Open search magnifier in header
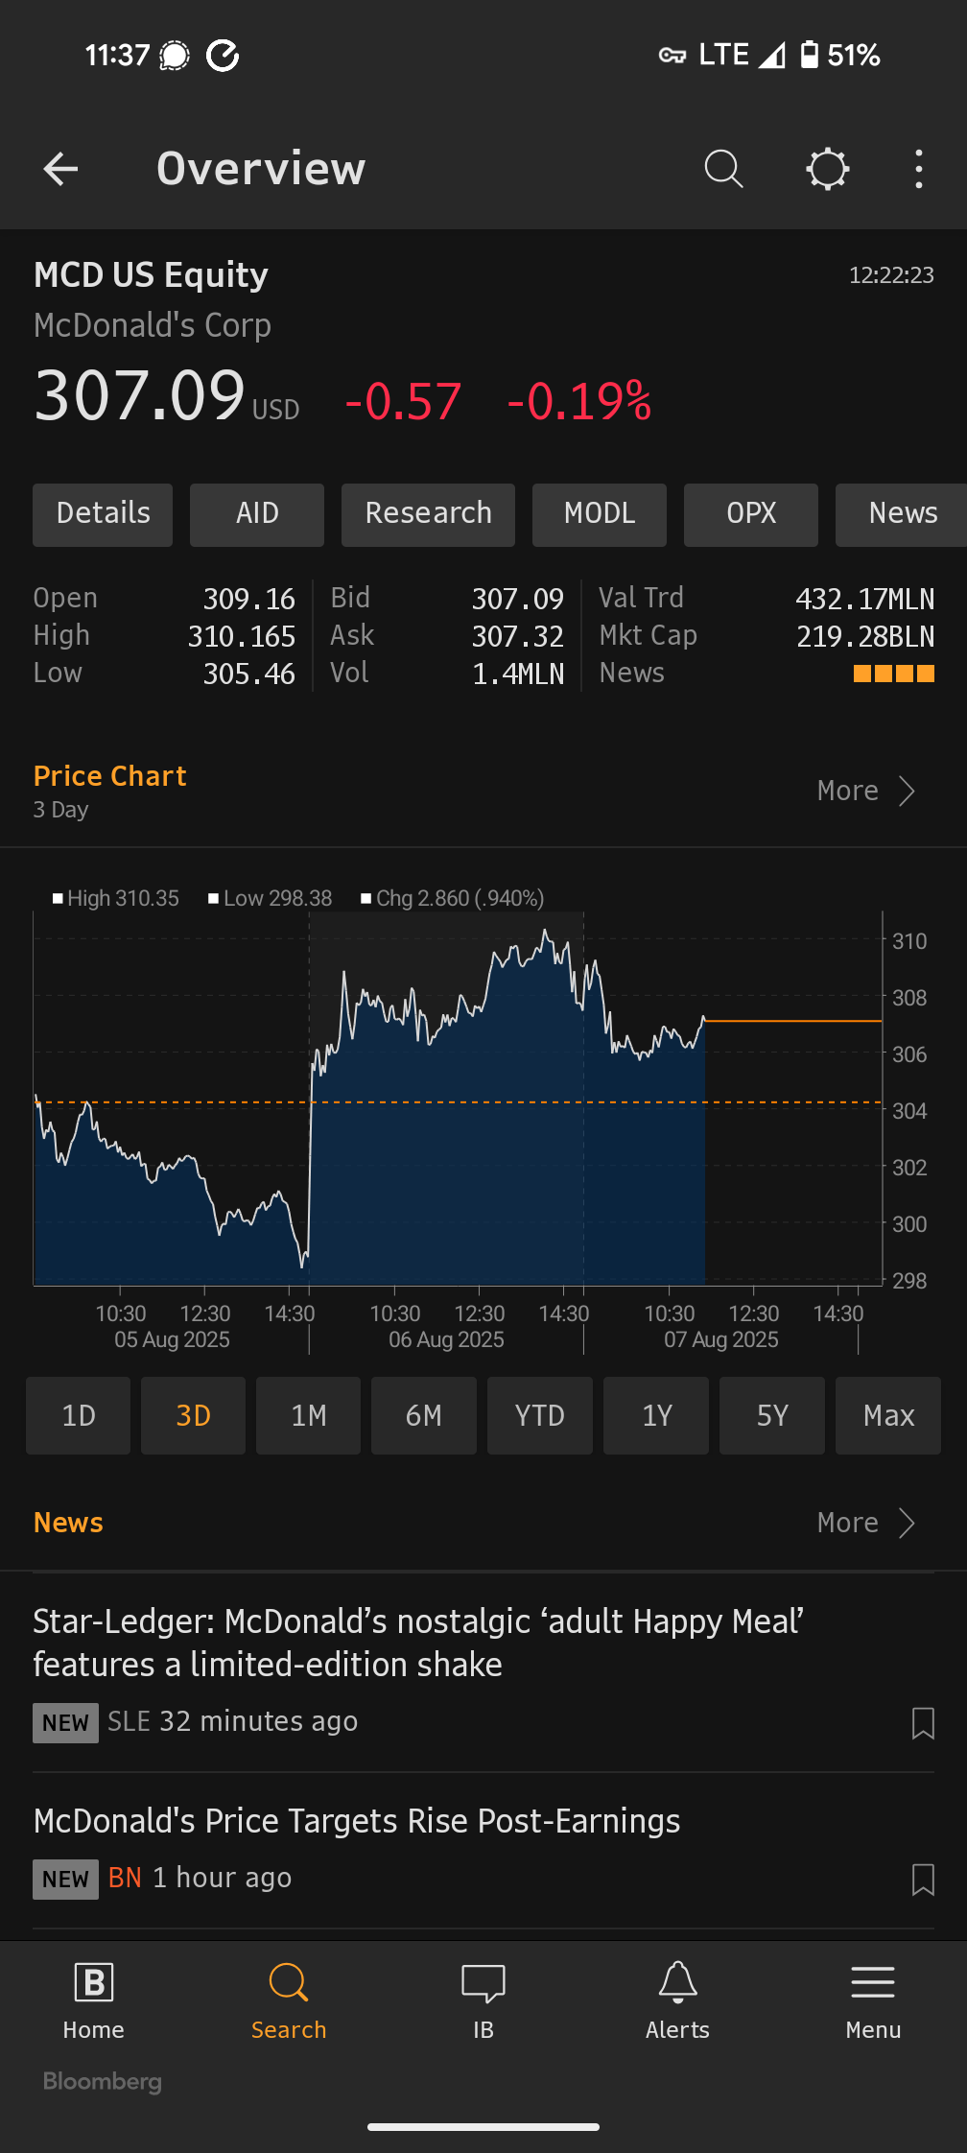The image size is (967, 2153). (723, 169)
